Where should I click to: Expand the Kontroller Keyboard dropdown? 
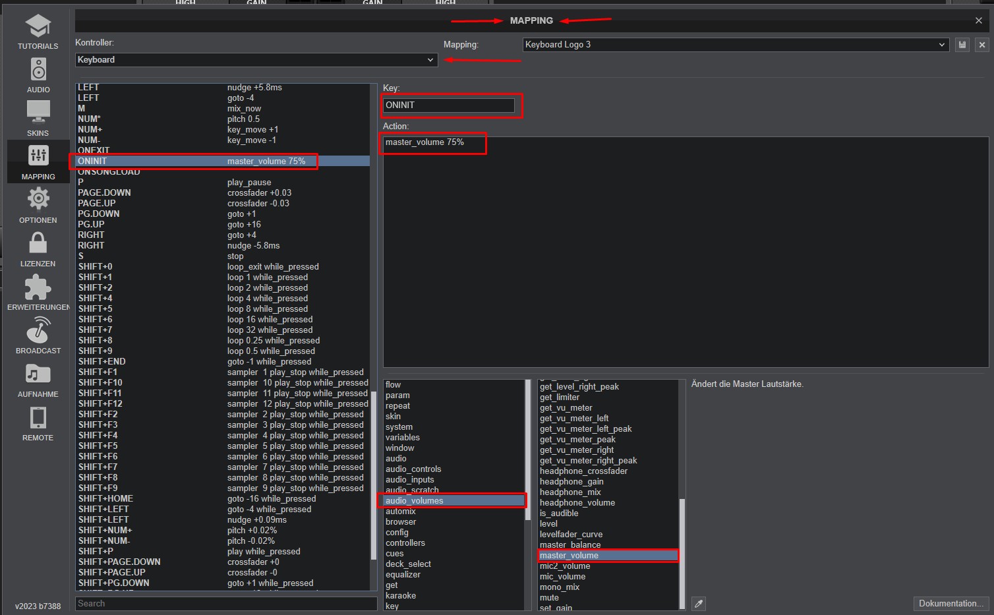pyautogui.click(x=256, y=60)
